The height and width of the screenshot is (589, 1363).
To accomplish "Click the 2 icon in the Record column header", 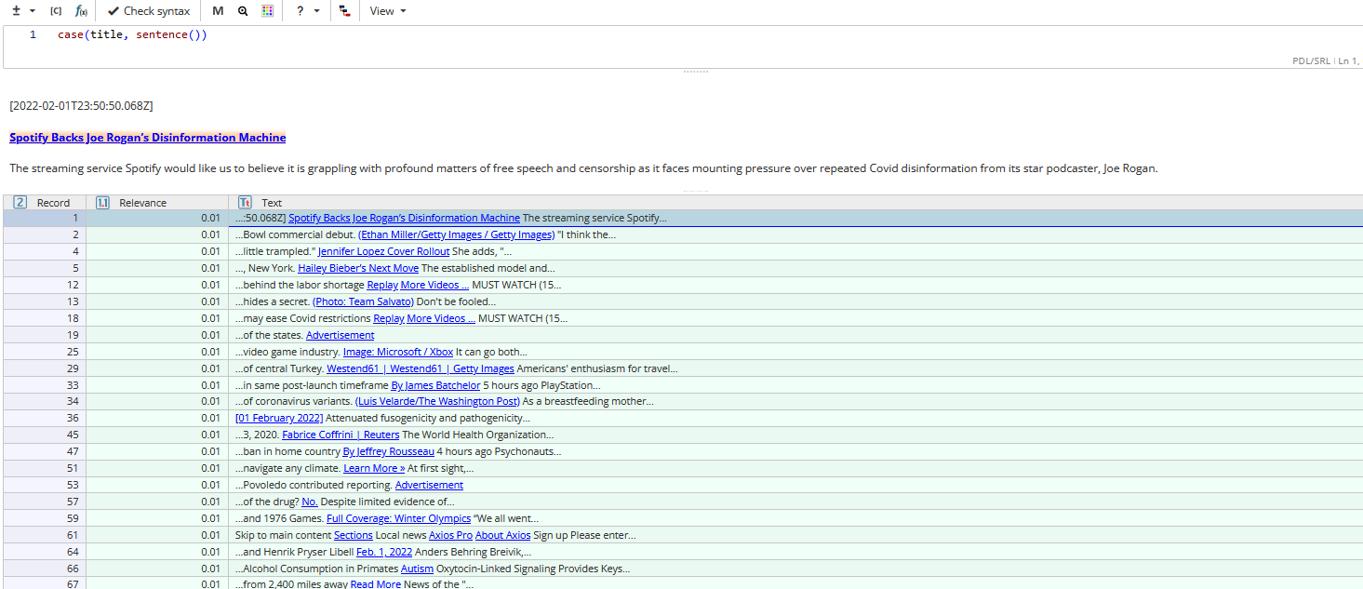I will (20, 202).
